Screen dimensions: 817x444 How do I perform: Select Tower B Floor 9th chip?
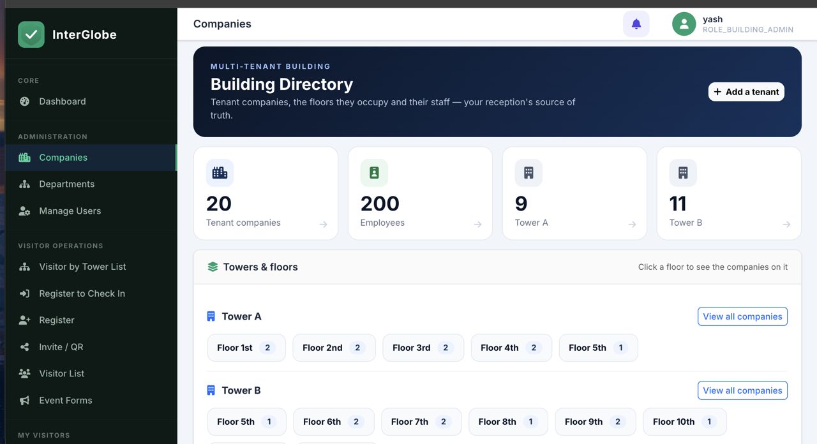pyautogui.click(x=596, y=422)
